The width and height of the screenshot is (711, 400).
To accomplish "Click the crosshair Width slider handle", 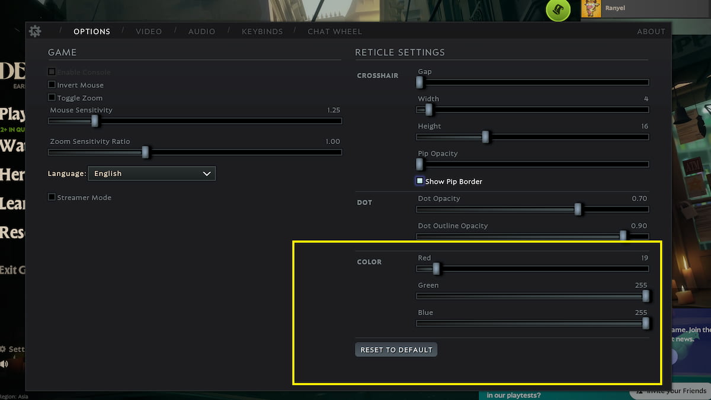I will (x=429, y=110).
